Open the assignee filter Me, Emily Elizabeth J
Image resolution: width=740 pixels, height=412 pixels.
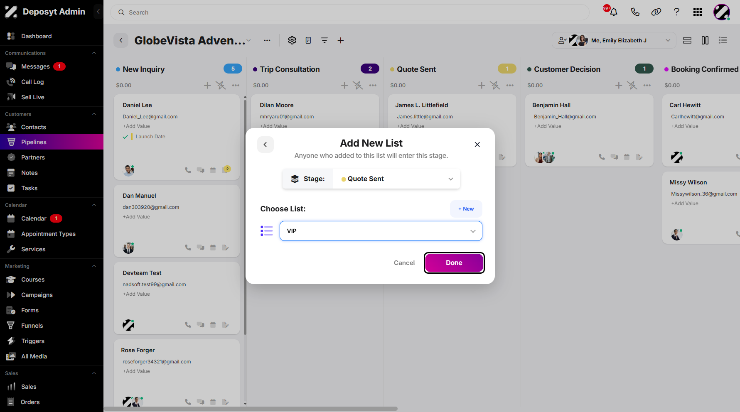(614, 40)
